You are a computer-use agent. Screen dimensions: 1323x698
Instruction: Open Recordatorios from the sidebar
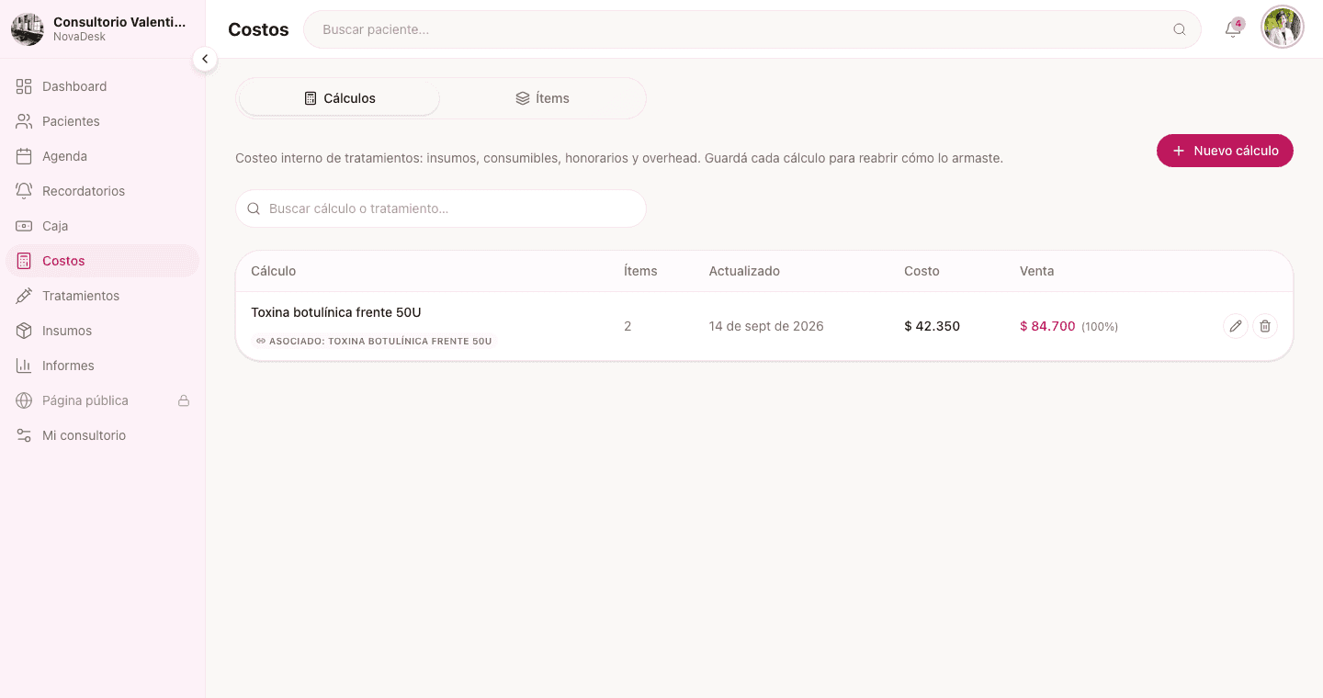[102, 191]
